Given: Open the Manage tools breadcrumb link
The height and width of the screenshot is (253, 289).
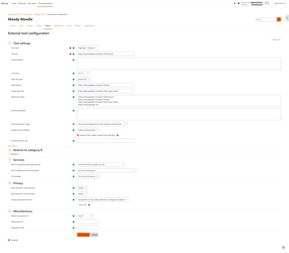Looking at the screenshot, I should (40, 14).
